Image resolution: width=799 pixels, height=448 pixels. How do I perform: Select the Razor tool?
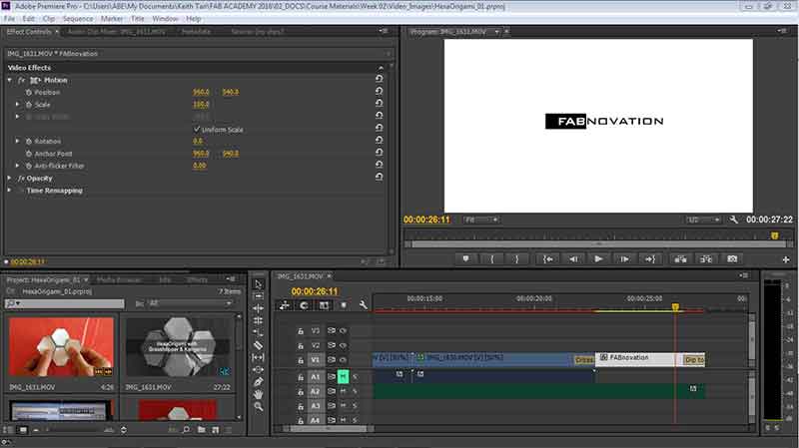pyautogui.click(x=259, y=345)
